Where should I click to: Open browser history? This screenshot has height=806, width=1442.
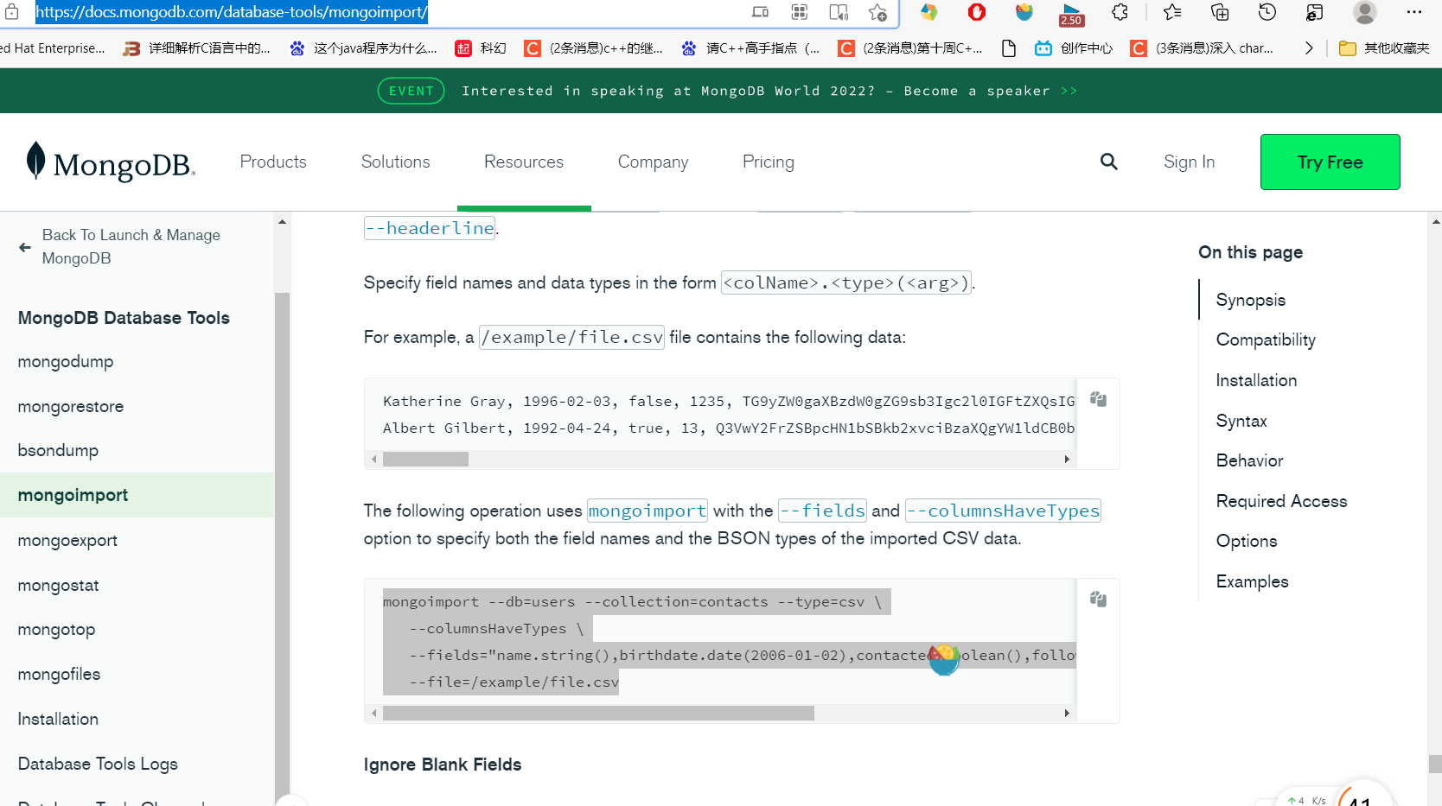[1267, 12]
